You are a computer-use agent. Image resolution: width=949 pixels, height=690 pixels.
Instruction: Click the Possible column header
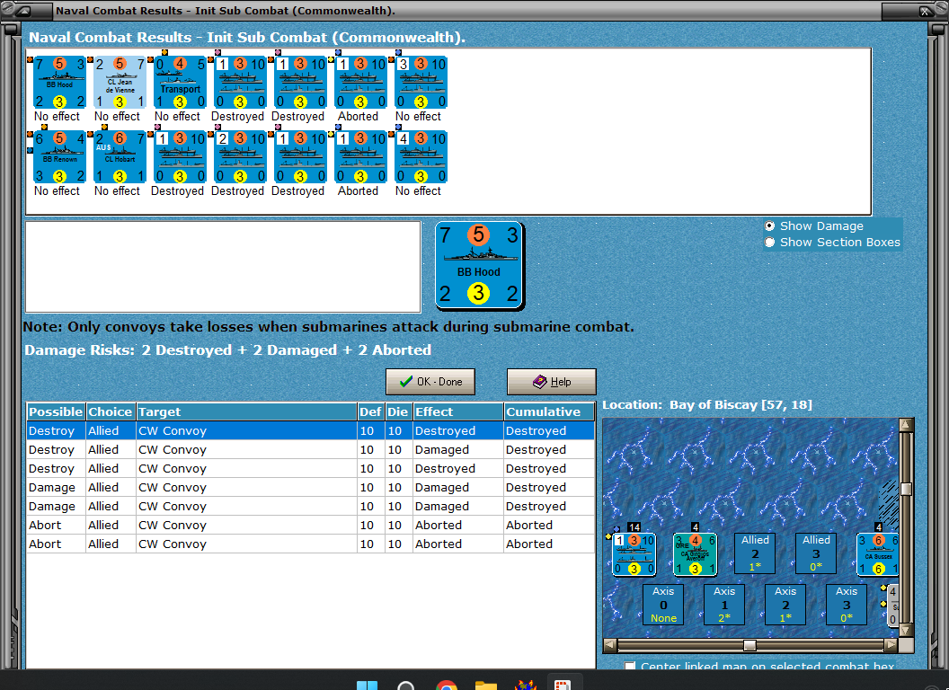[56, 411]
